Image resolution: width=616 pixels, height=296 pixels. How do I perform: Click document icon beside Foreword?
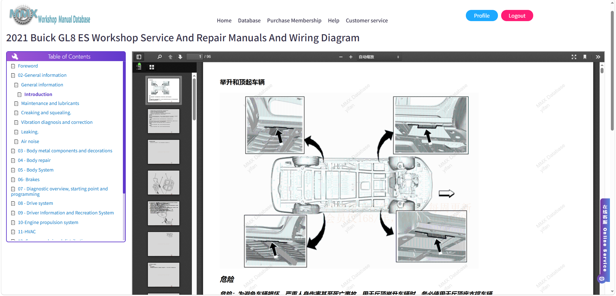tap(13, 66)
